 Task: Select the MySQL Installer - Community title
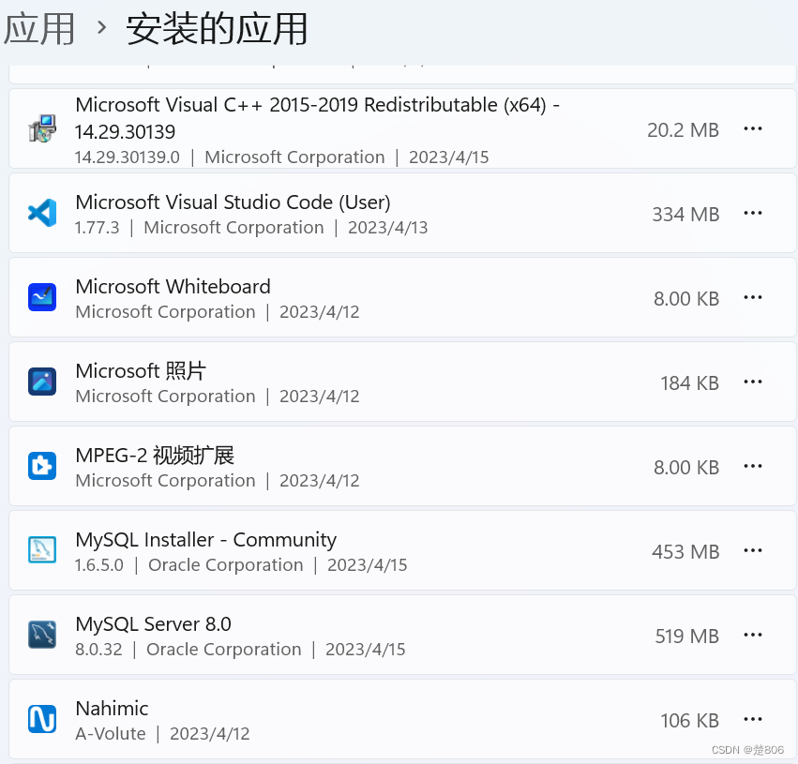click(x=206, y=540)
